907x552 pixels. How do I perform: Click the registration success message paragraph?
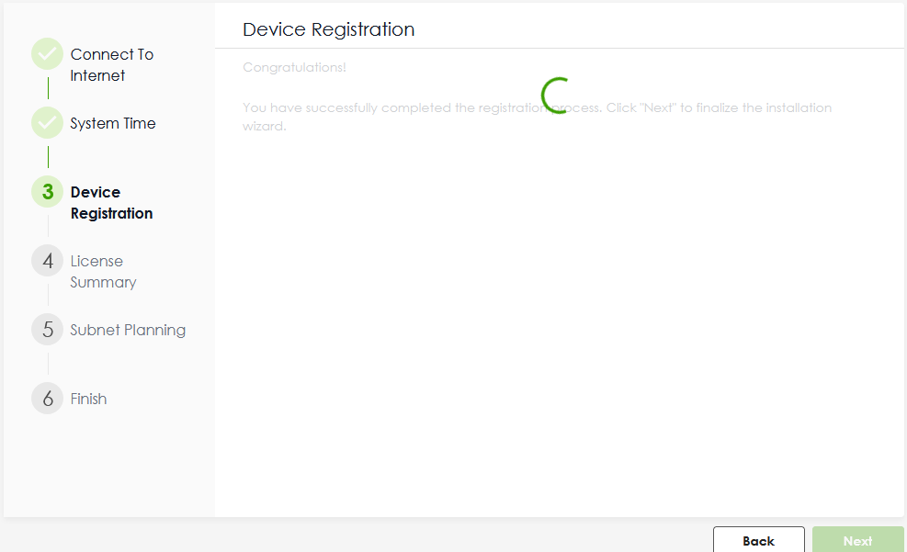pyautogui.click(x=537, y=117)
